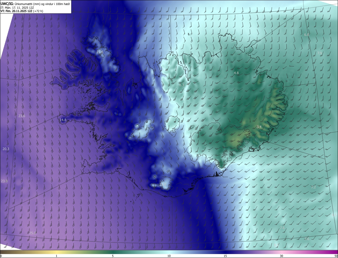Click the 6.8 value label

pyautogui.click(x=307, y=35)
